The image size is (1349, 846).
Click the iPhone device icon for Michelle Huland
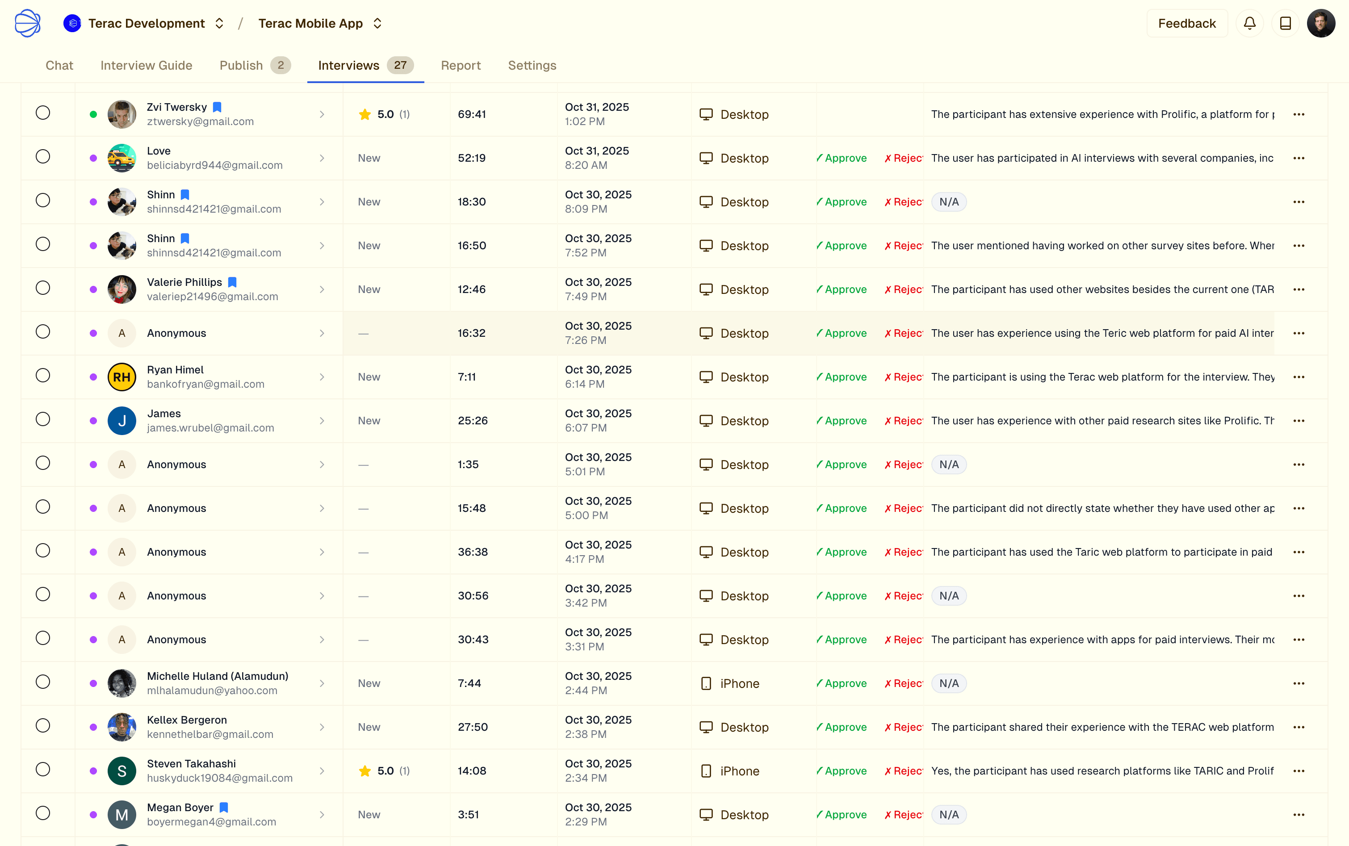click(706, 683)
